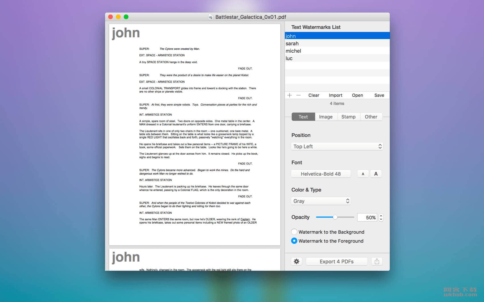Screen dimensions: 484x302
Task: Click the Text Watermarks List header
Action: coord(316,27)
